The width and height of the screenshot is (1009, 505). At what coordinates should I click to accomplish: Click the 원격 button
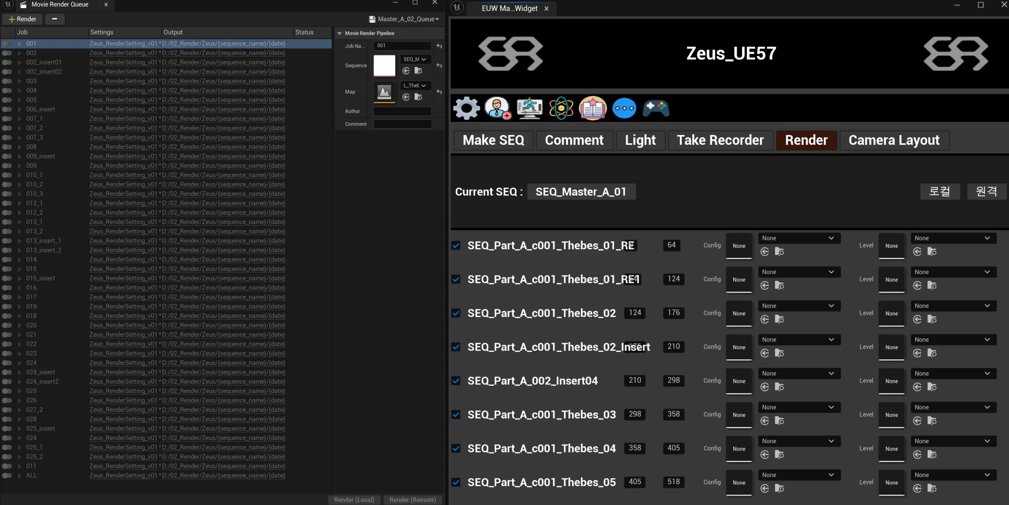(x=986, y=192)
